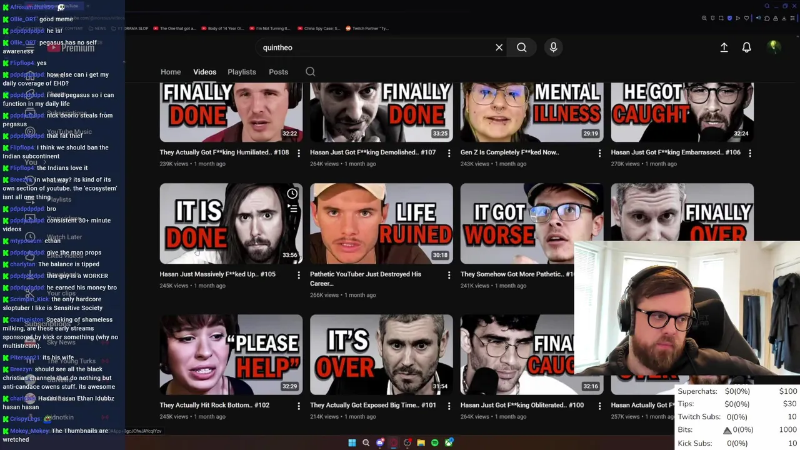
Task: Open the upload/create icon in the YouTube header
Action: pos(724,47)
